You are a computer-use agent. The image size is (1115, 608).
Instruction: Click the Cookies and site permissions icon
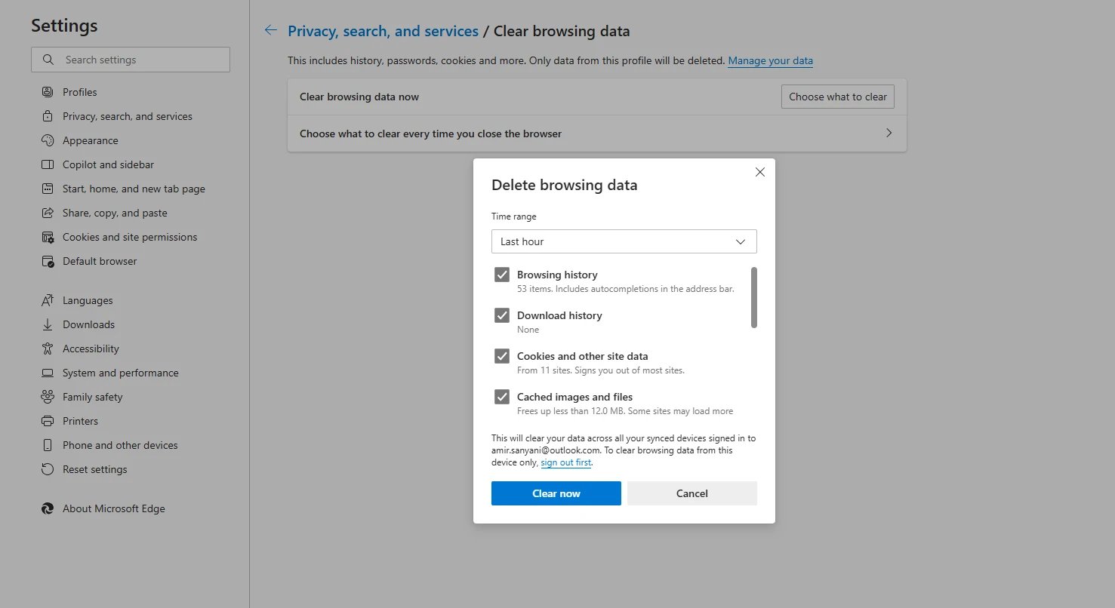[48, 237]
